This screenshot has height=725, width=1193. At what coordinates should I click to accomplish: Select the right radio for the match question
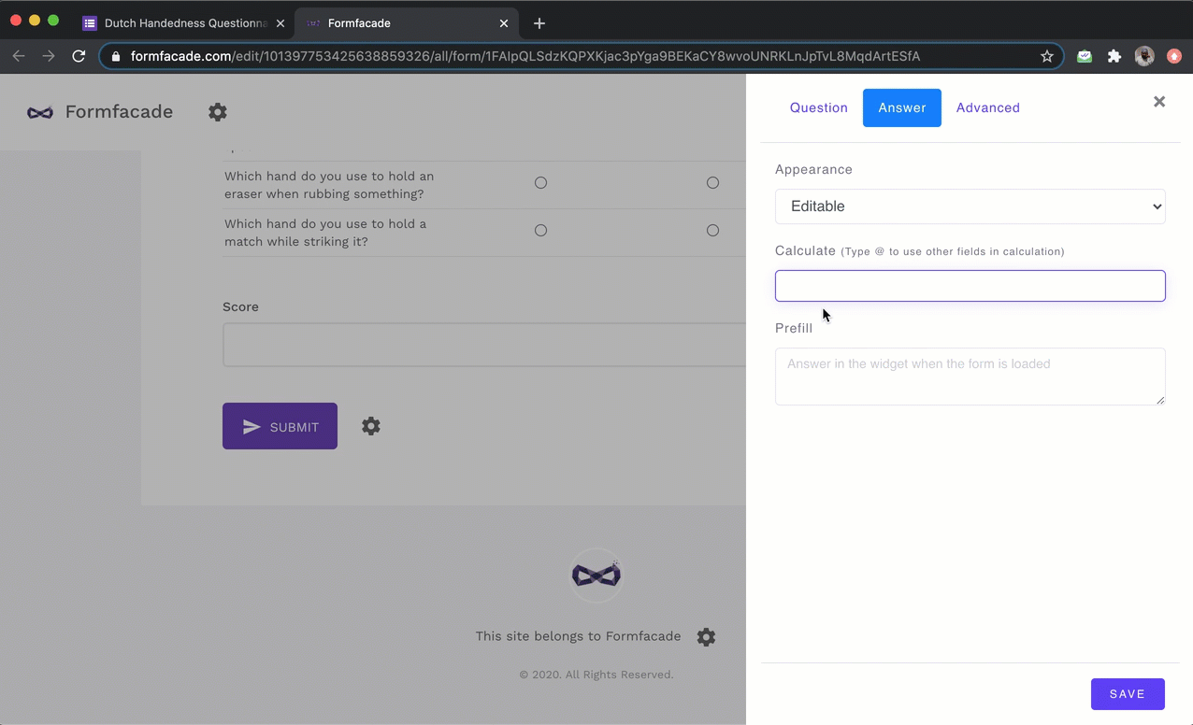tap(712, 230)
